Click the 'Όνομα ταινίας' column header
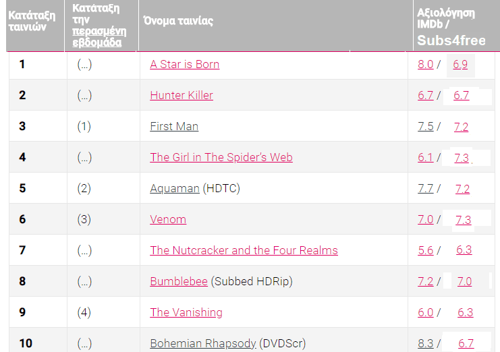Viewport: 500px width, 352px height. pyautogui.click(x=178, y=21)
